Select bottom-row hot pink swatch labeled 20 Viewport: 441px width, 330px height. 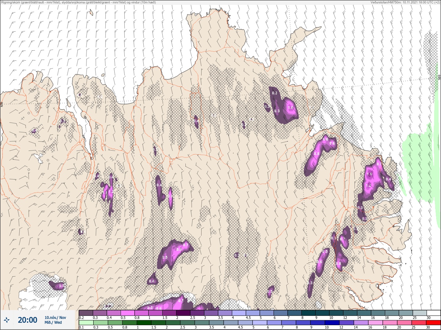[404, 323]
